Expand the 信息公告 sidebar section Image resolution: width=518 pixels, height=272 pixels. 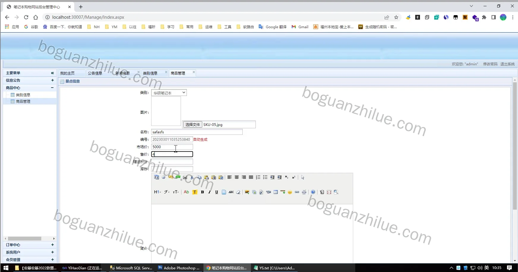(53, 80)
